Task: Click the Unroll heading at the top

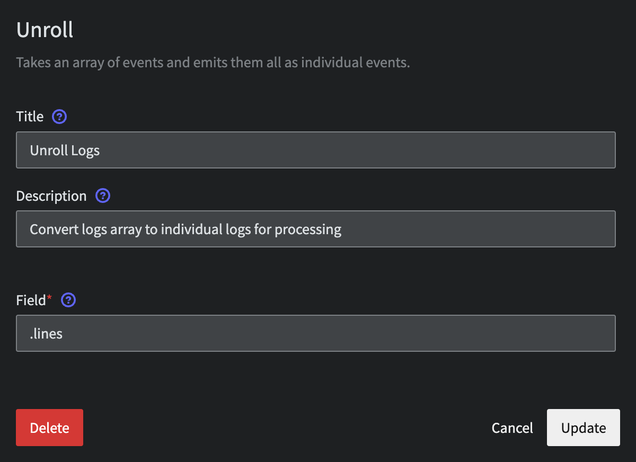Action: pos(45,30)
